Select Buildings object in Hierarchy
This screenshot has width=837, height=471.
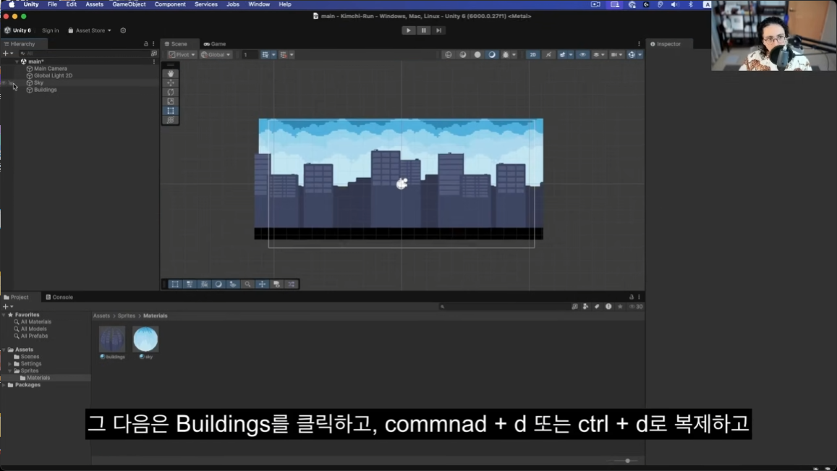45,90
